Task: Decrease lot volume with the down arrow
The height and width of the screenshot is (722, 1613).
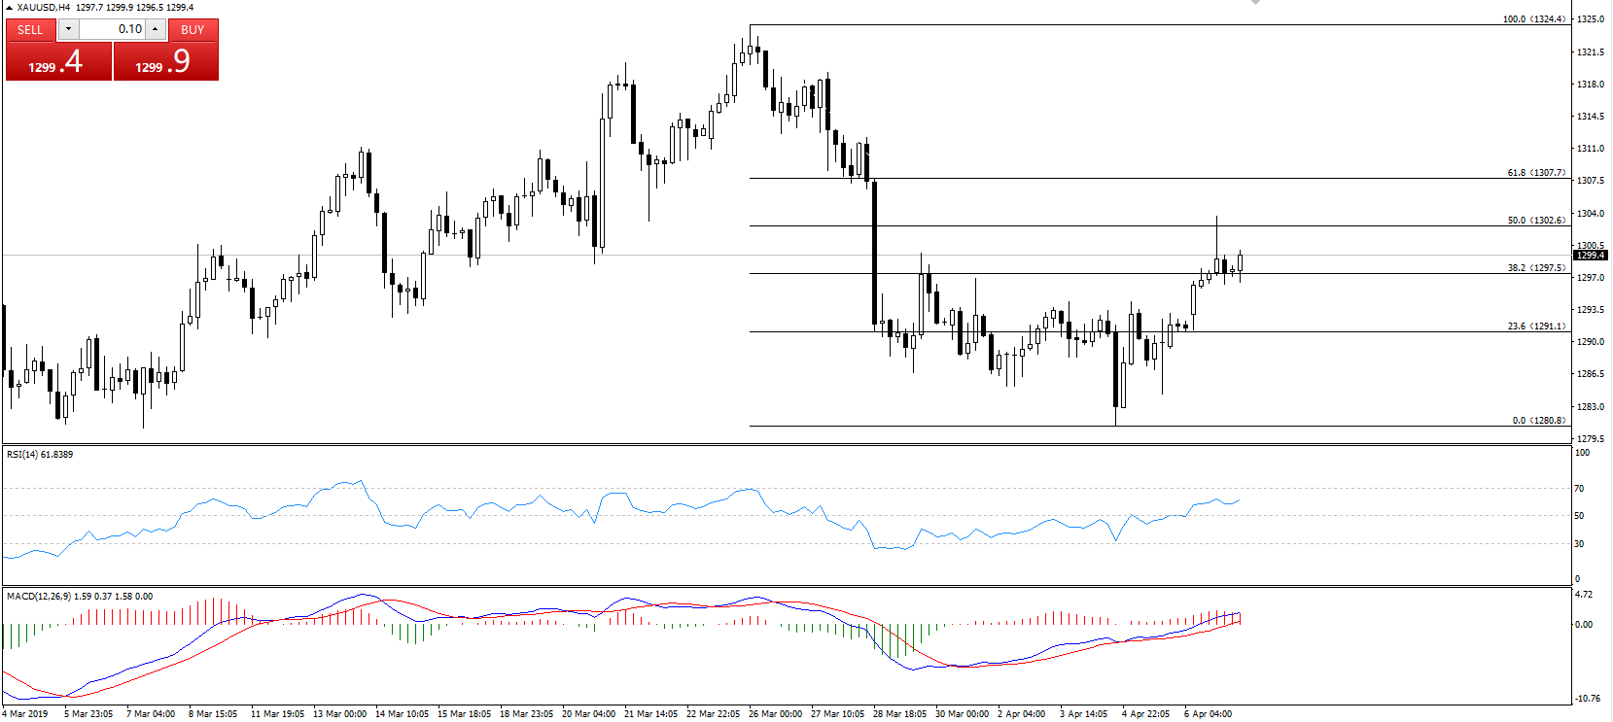Action: (x=68, y=29)
